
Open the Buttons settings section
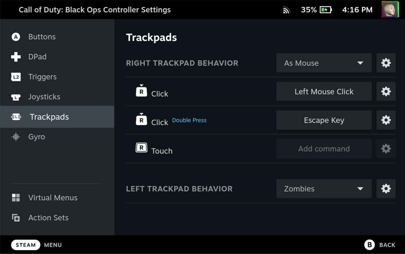click(42, 37)
